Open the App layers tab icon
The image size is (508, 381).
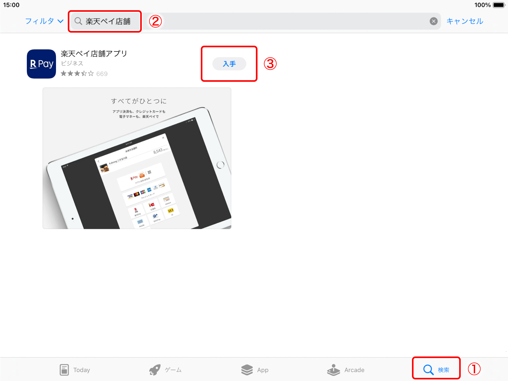click(247, 370)
